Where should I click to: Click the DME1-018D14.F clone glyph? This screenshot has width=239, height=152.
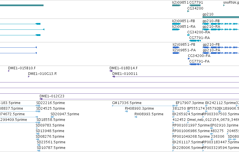pos(111,71)
